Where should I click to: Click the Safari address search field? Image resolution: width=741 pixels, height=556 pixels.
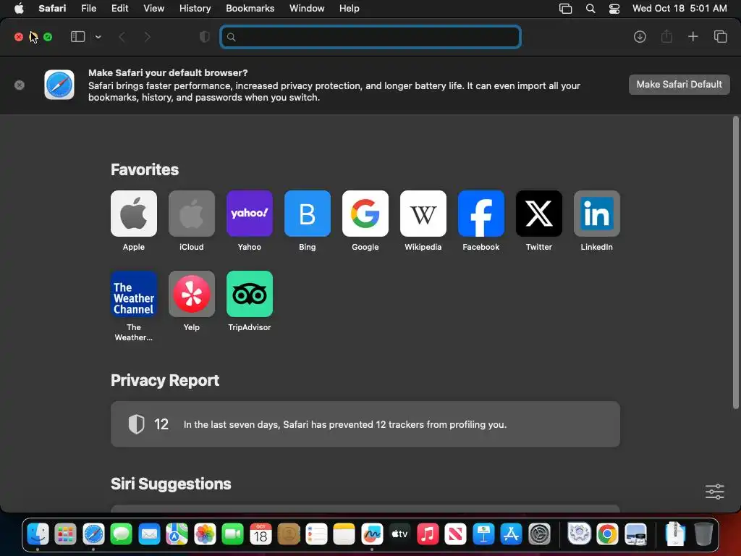[x=370, y=37]
